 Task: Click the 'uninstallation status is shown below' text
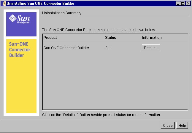coord(126,30)
